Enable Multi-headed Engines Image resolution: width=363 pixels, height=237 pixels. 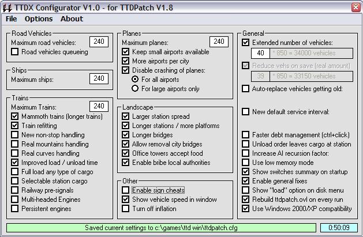15,200
